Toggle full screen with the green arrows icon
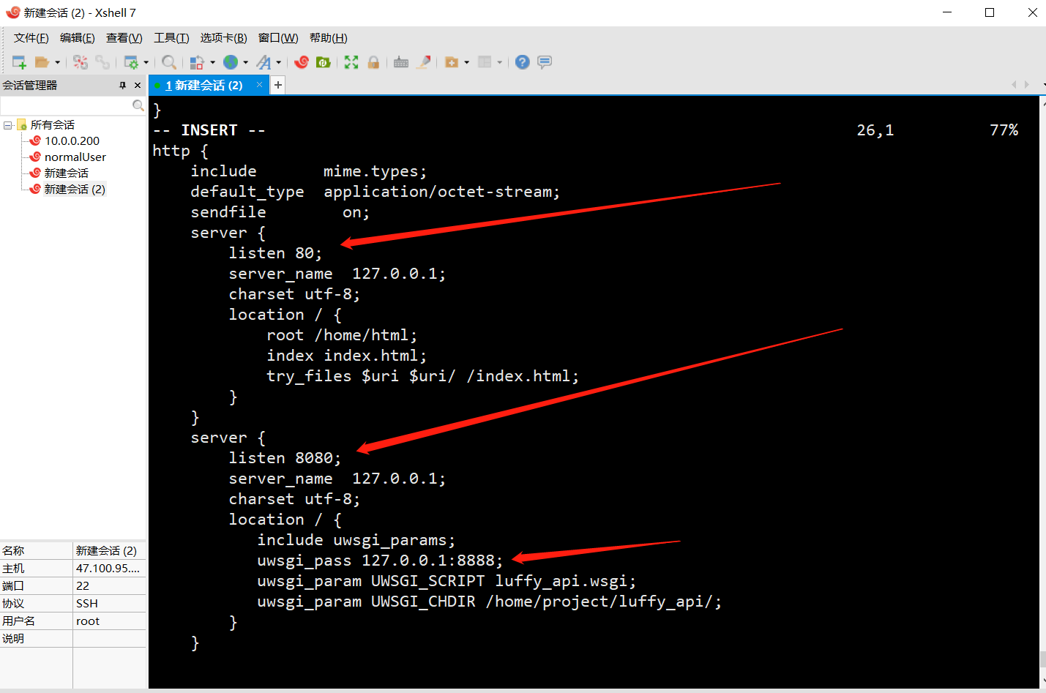This screenshot has height=693, width=1046. click(x=351, y=62)
